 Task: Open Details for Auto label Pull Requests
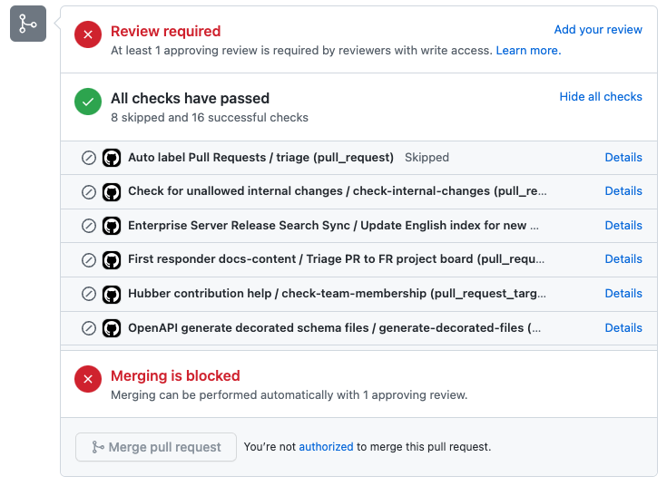tap(623, 158)
